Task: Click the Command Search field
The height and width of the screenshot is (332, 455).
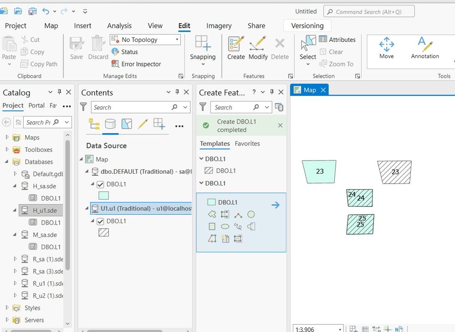Action: 369,11
